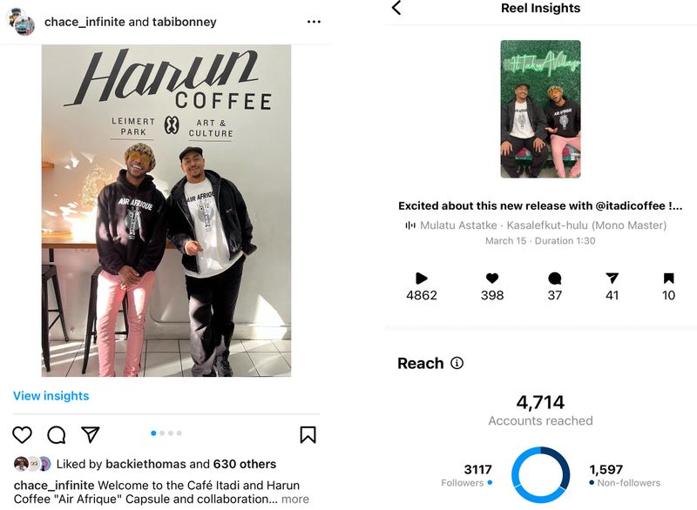Tap the plays icon showing 4862
Screen dimensions: 697x510
coord(422,278)
